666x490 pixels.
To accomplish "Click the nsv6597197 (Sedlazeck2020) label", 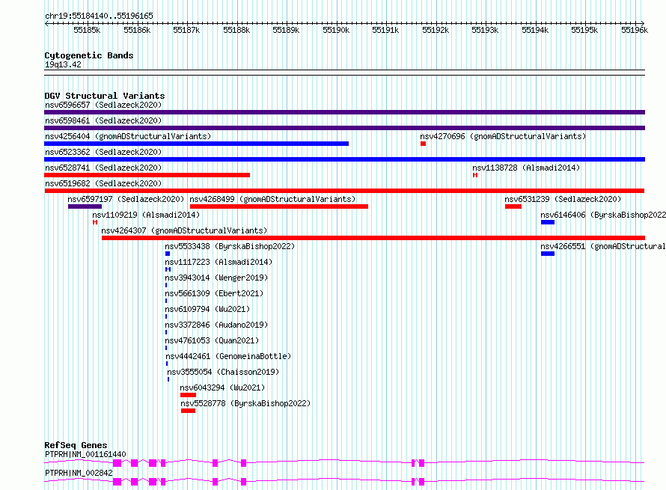I will click(126, 199).
